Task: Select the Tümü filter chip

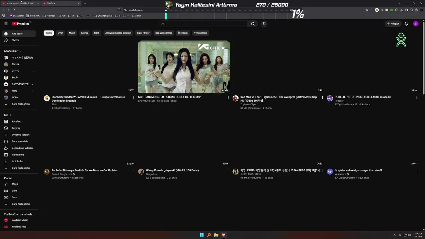Action: click(x=49, y=33)
